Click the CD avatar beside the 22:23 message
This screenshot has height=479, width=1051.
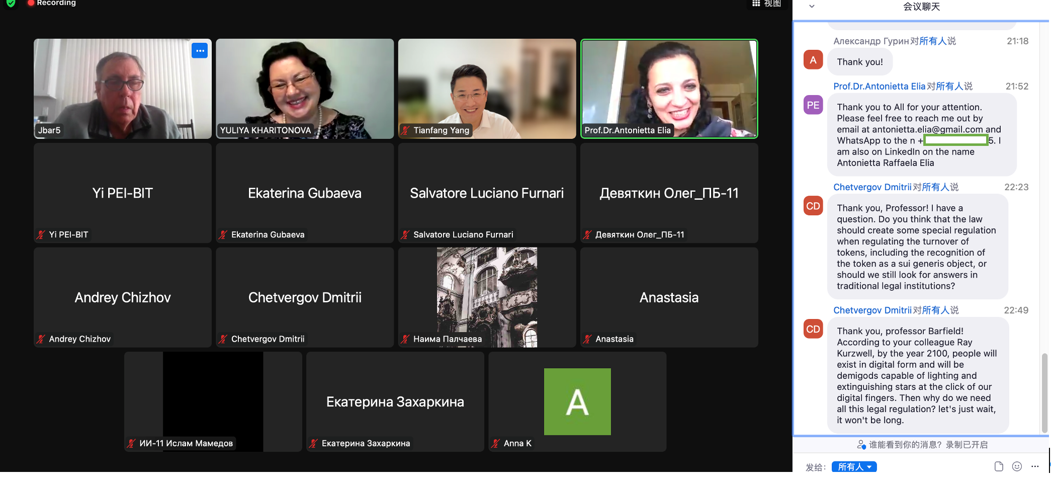(813, 206)
